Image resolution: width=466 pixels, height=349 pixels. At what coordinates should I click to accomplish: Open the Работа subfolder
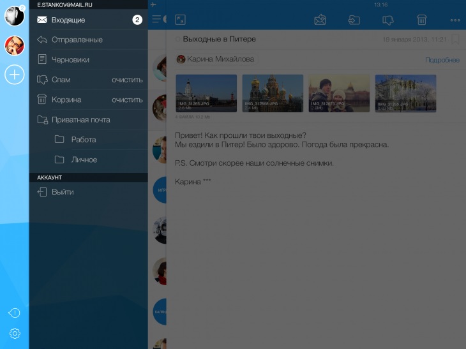click(84, 139)
